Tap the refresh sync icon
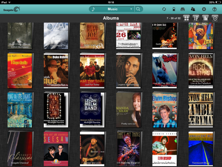Image resolution: width=222 pixels, height=167 pixels. click(x=164, y=9)
